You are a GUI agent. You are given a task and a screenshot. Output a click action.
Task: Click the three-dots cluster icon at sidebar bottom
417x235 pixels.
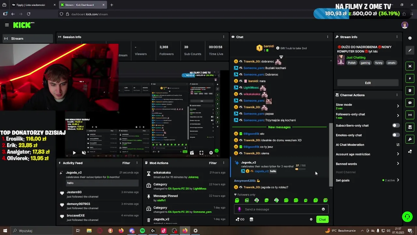[x=410, y=151]
